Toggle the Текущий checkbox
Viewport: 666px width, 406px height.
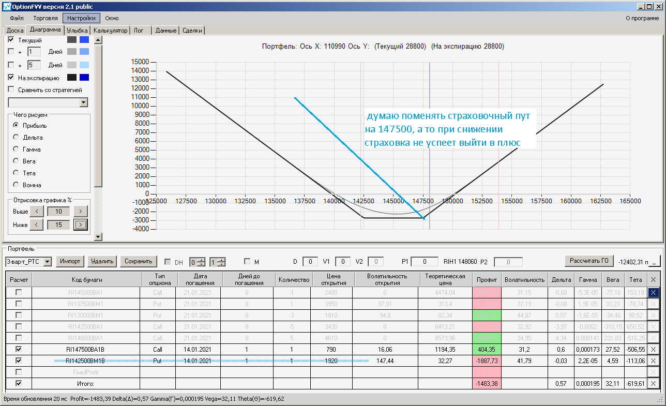11,40
